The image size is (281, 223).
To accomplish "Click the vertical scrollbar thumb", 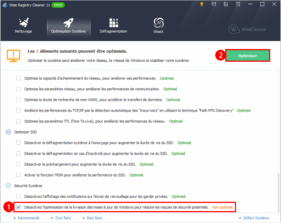I will 278,193.
